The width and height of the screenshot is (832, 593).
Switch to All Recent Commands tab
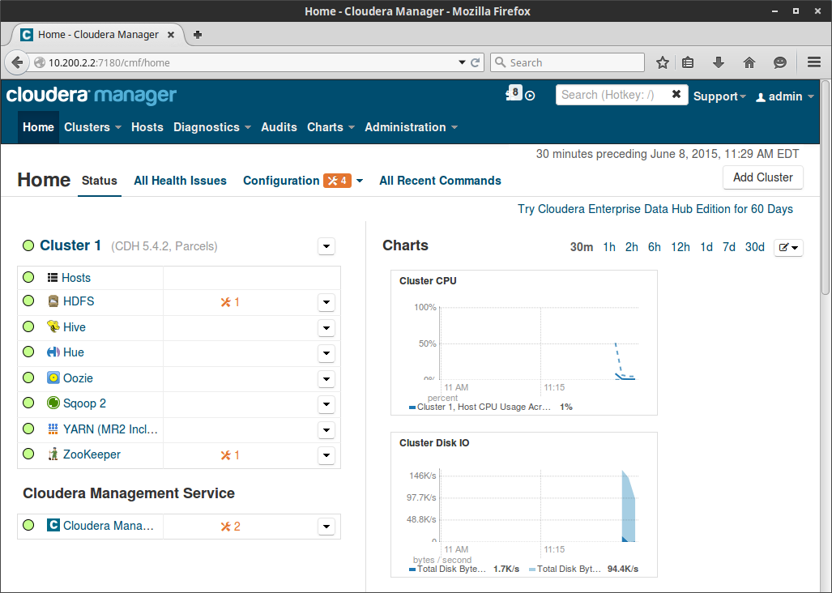[x=440, y=181]
